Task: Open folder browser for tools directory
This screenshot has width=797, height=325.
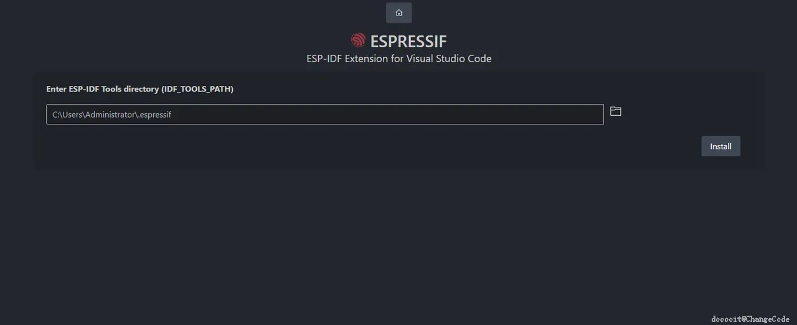Action: point(615,111)
